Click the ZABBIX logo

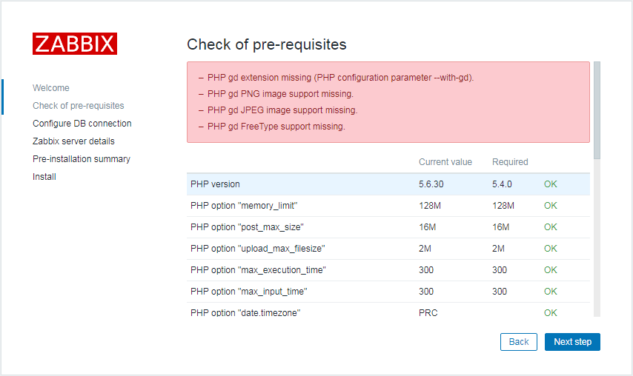pyautogui.click(x=75, y=44)
